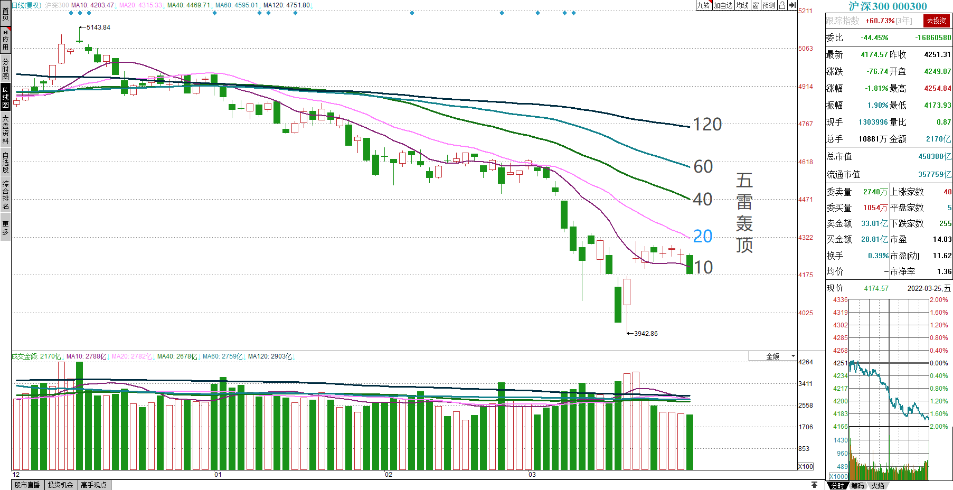Click the first blue diamond event marker
The height and width of the screenshot is (490, 953).
pos(71,13)
